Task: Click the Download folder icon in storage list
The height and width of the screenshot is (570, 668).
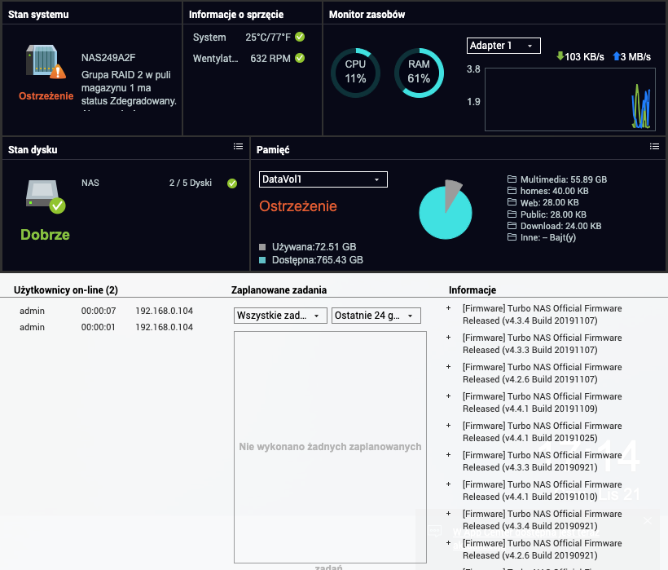Action: 512,226
